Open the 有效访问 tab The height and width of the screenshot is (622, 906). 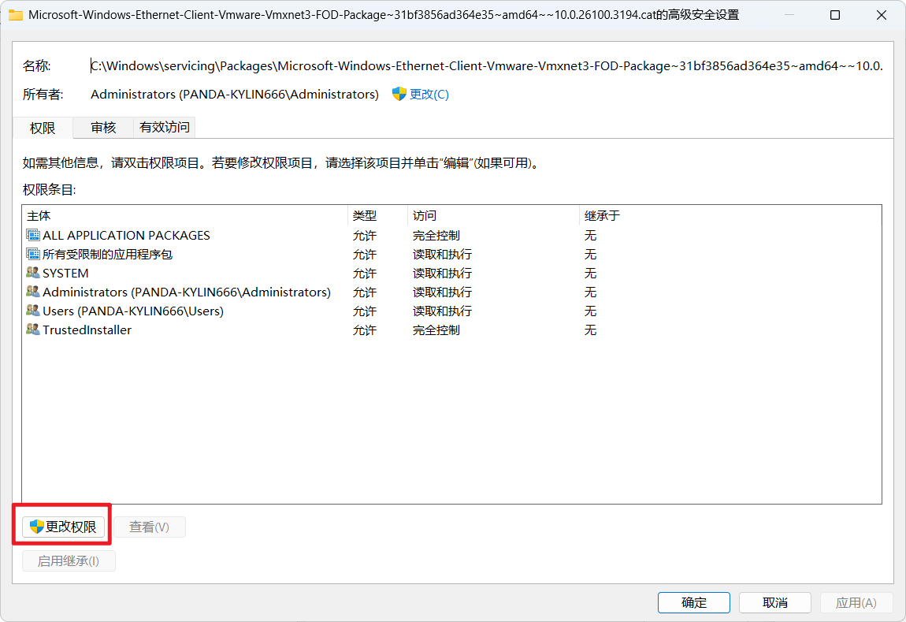click(x=164, y=127)
